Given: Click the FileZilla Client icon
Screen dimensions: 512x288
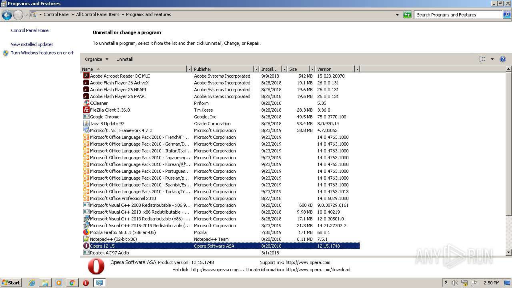Looking at the screenshot, I should point(86,110).
